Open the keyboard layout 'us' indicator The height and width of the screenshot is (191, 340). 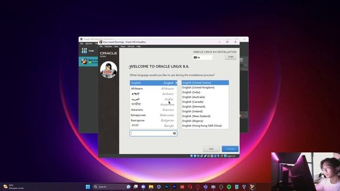(202, 57)
